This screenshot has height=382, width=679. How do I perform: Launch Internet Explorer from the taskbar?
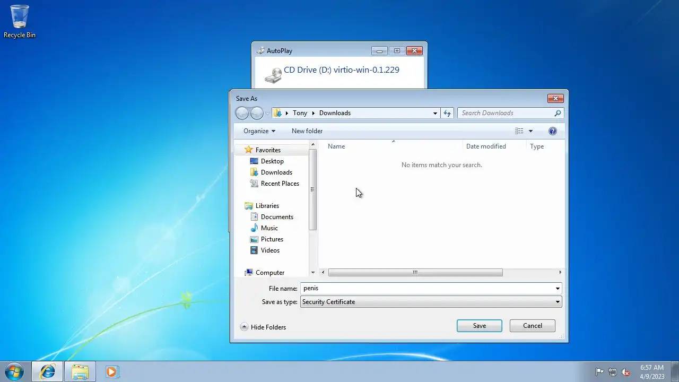(x=47, y=371)
